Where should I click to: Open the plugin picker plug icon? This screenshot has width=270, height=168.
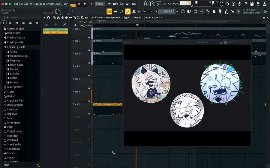coord(220,11)
